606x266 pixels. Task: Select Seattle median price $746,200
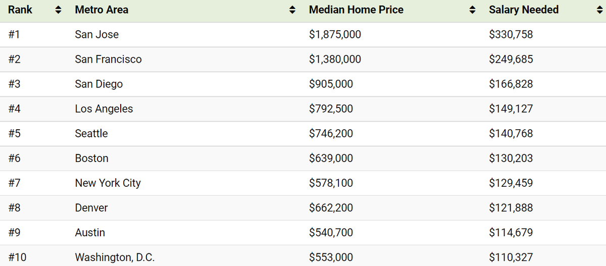(331, 133)
